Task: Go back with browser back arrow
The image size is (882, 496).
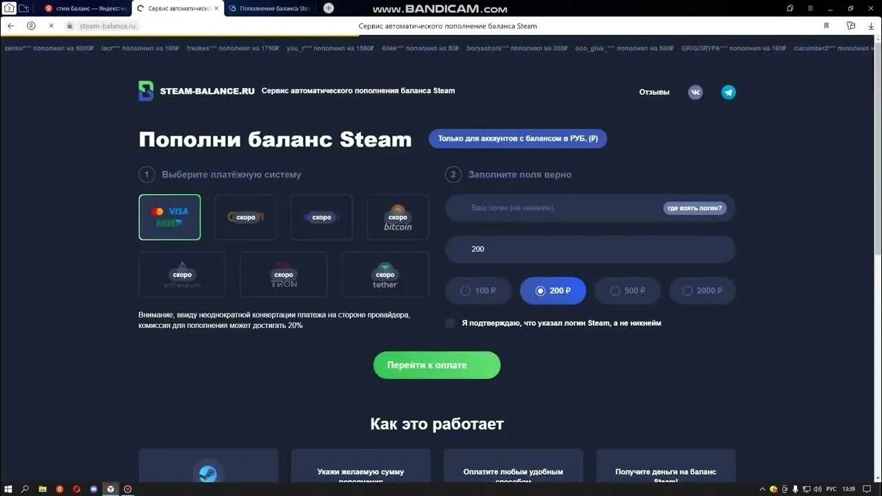Action: 10,25
